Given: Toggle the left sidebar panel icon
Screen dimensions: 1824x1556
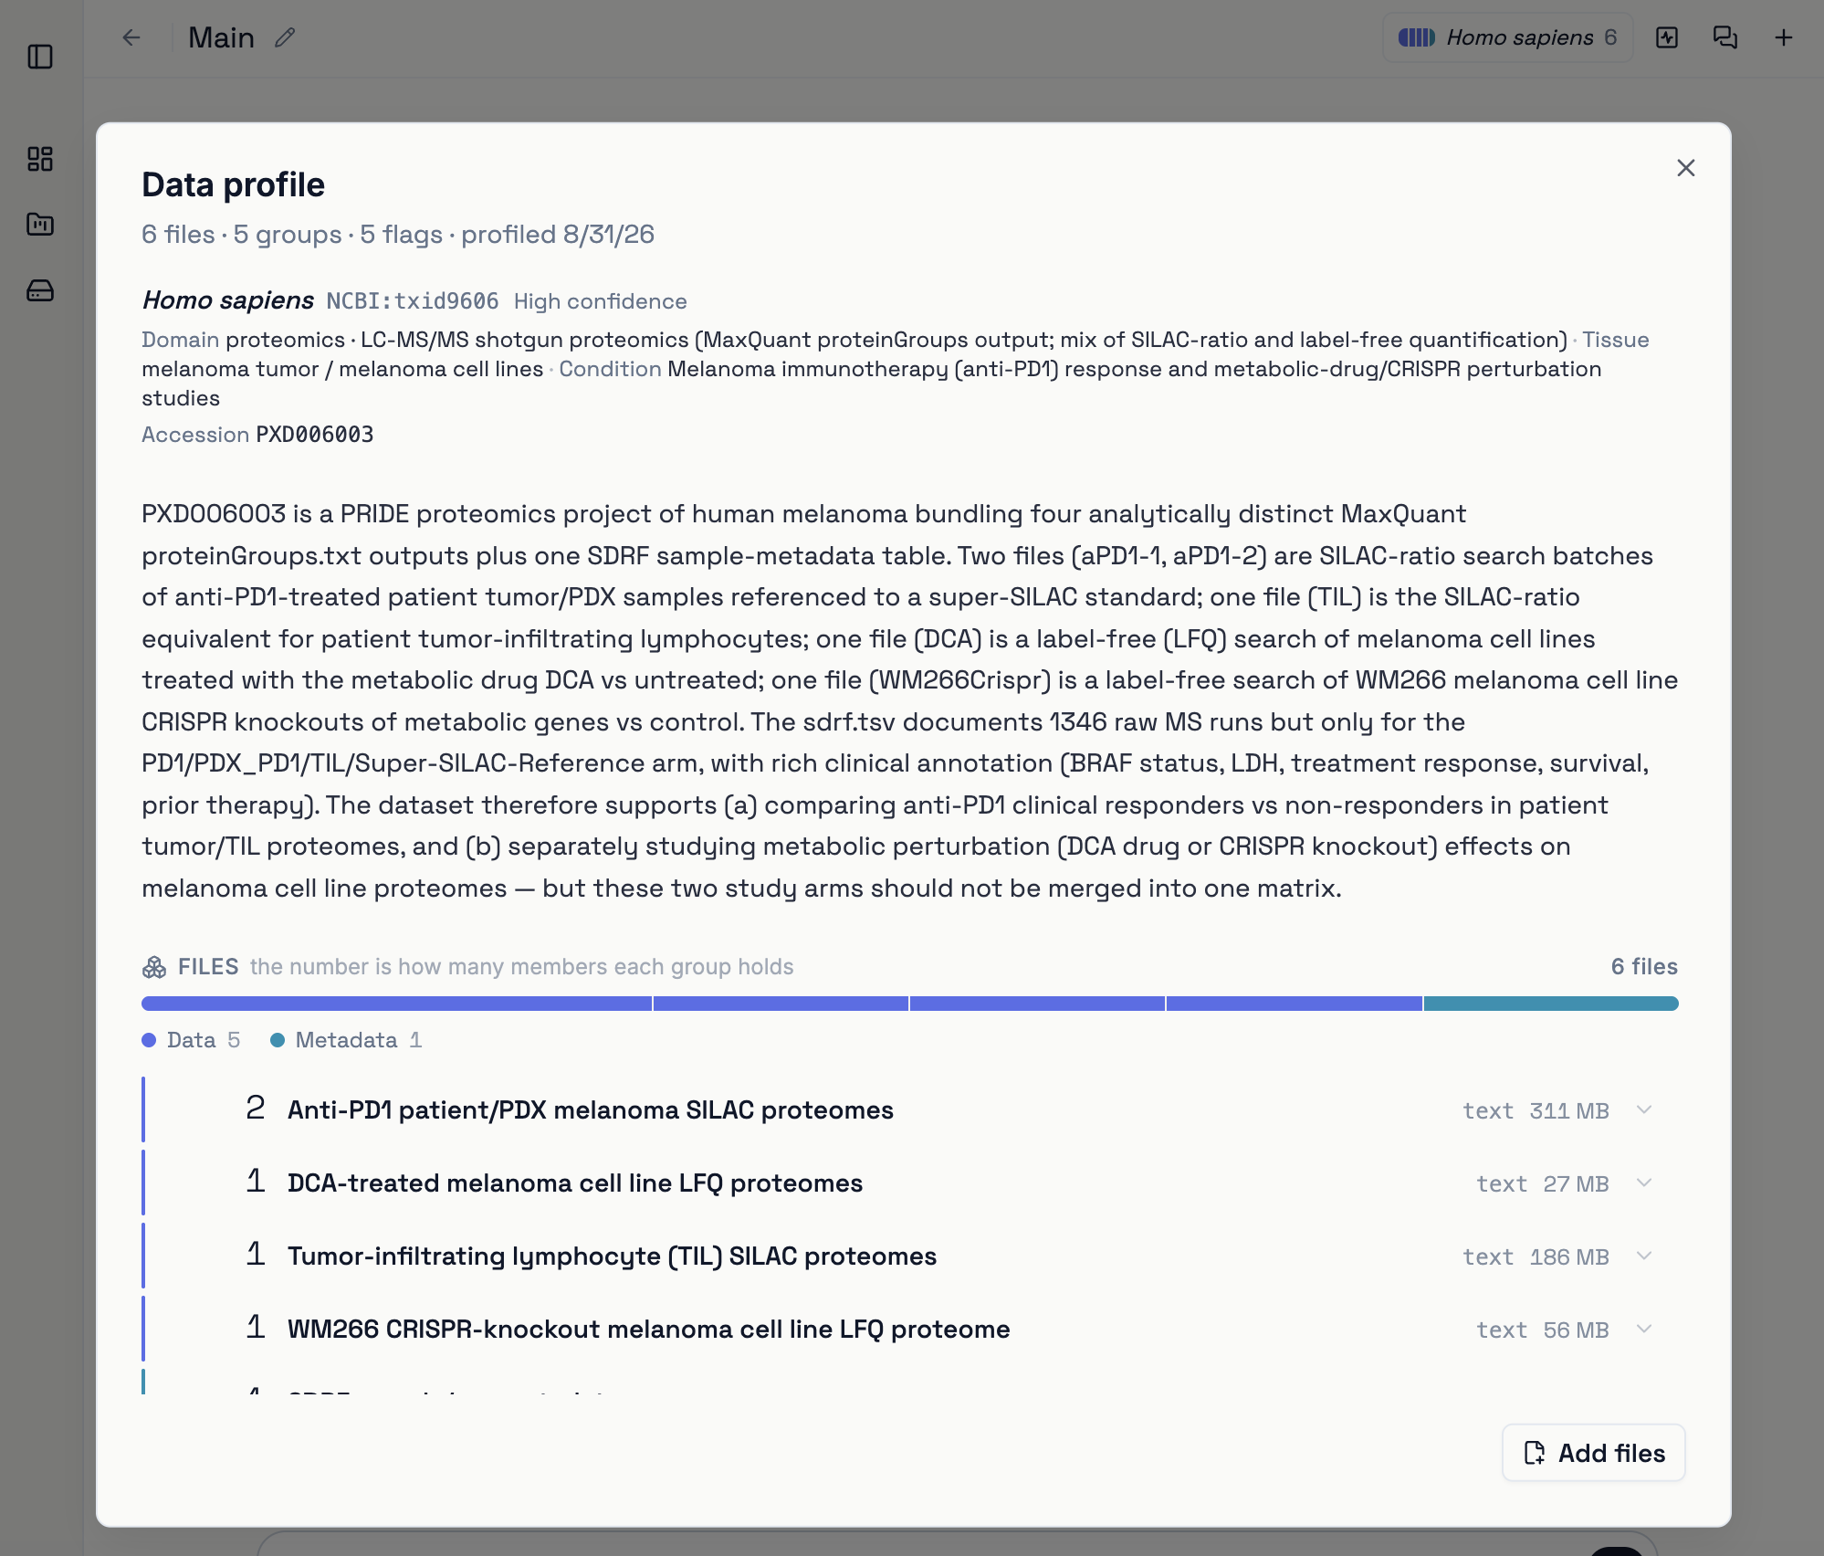Looking at the screenshot, I should click(40, 57).
